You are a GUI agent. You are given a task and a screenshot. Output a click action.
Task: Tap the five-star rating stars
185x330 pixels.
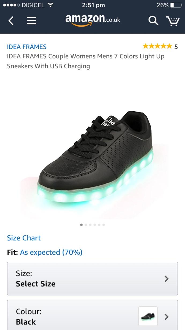pos(157,46)
